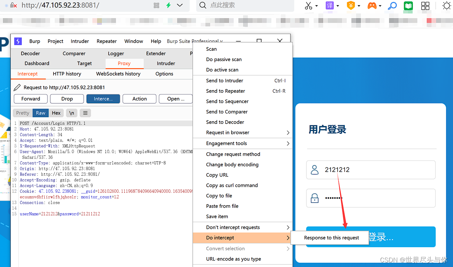
Task: Switch to the Dashboard tab
Action: (37, 64)
